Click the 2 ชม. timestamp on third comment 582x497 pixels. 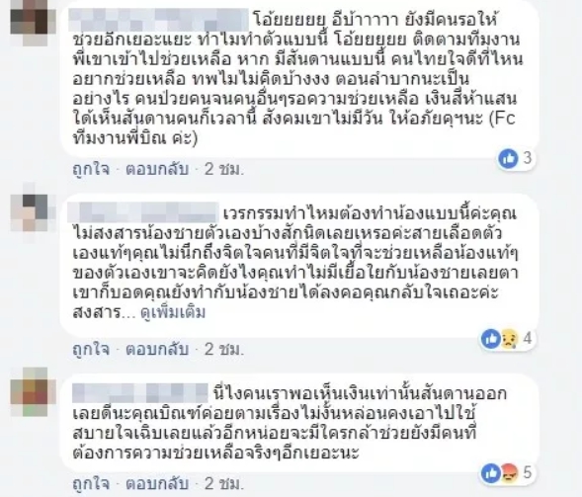[224, 484]
